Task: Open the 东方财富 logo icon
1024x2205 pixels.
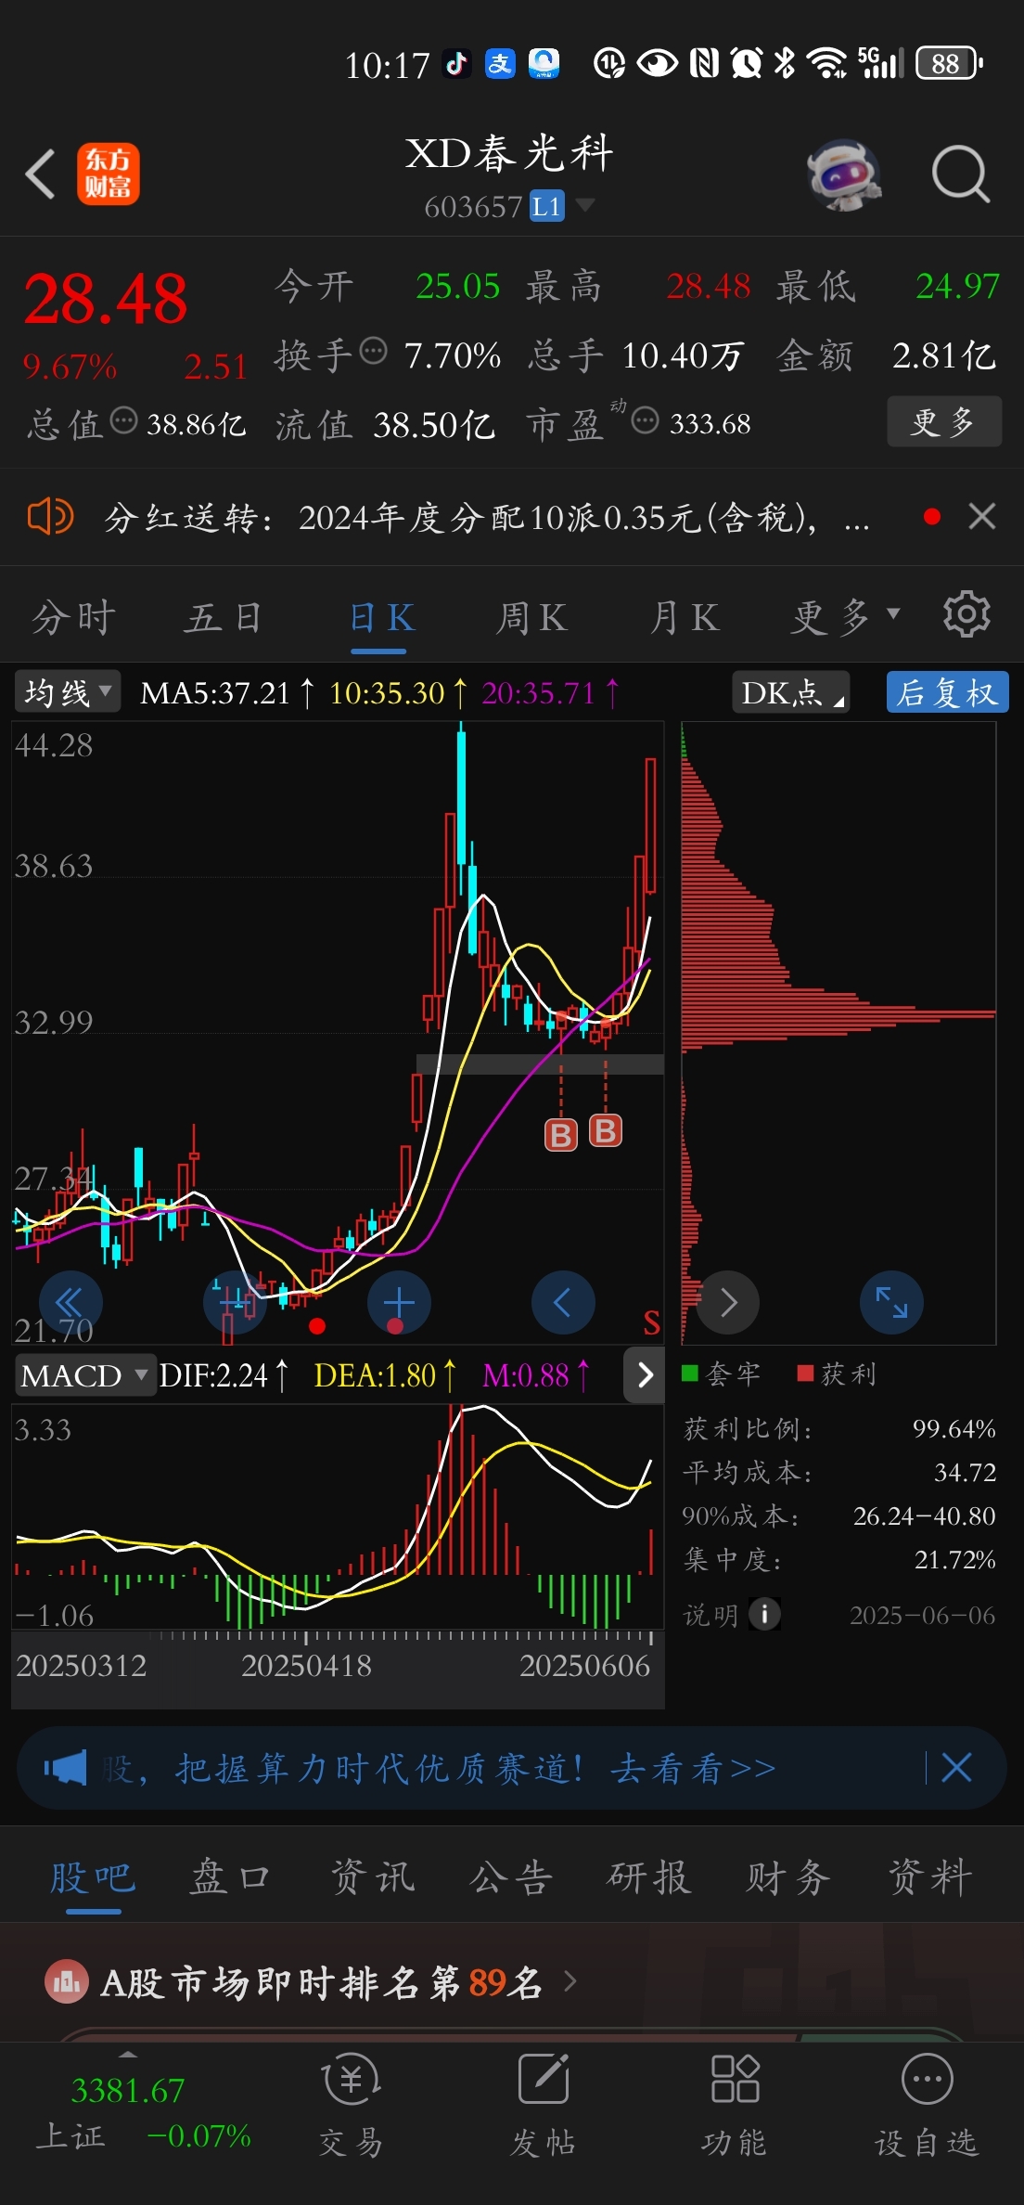Action: coord(108,174)
